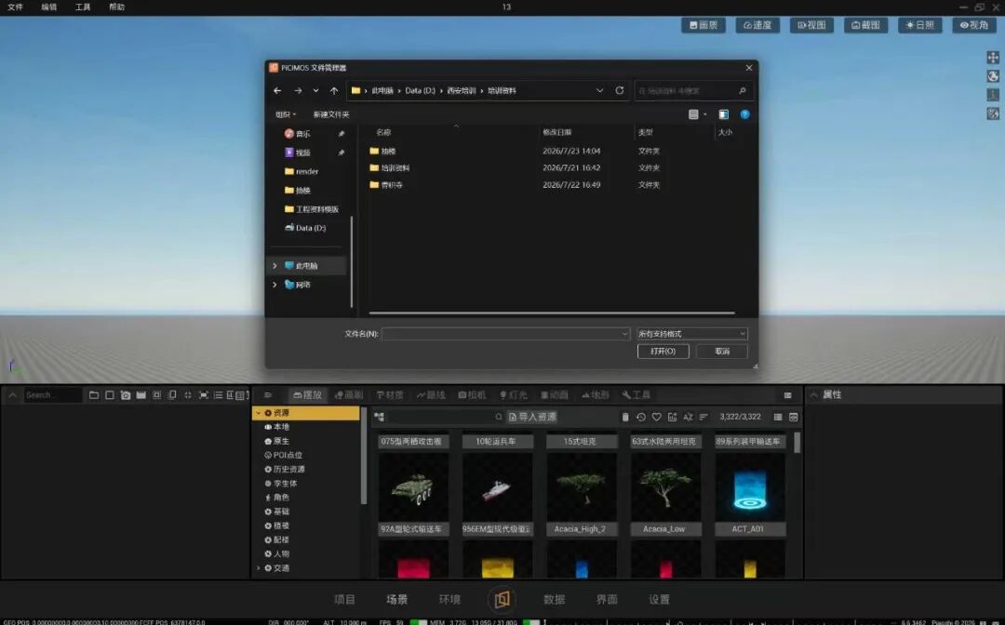The width and height of the screenshot is (1005, 625).
Task: Click the 截图 button at top of viewport
Action: 866,25
